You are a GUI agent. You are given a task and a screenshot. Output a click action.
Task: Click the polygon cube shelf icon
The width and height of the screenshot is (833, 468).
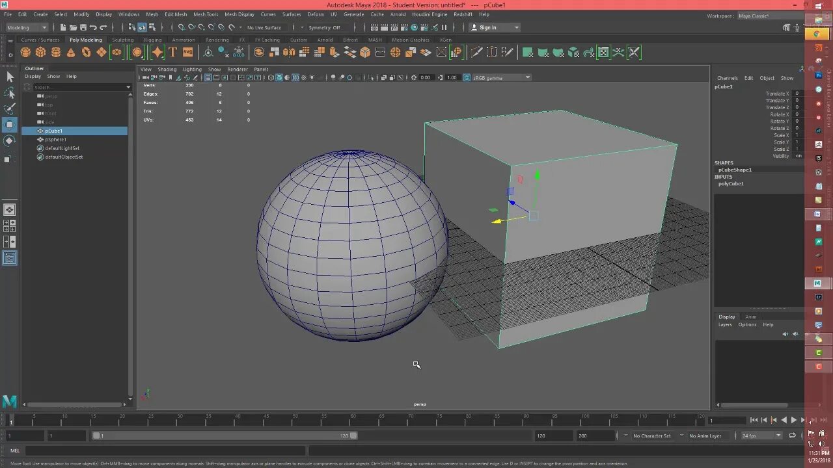coord(40,52)
